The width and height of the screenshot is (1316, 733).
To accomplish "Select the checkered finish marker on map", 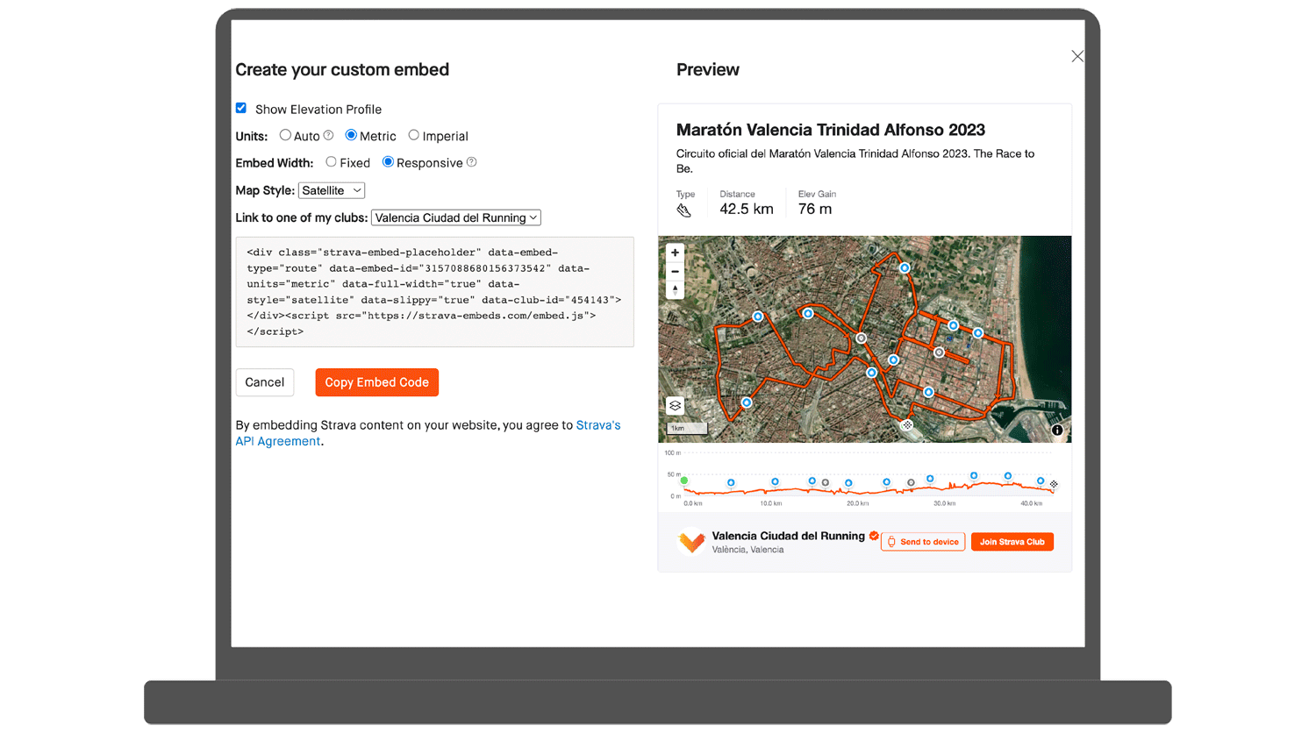I will 907,425.
